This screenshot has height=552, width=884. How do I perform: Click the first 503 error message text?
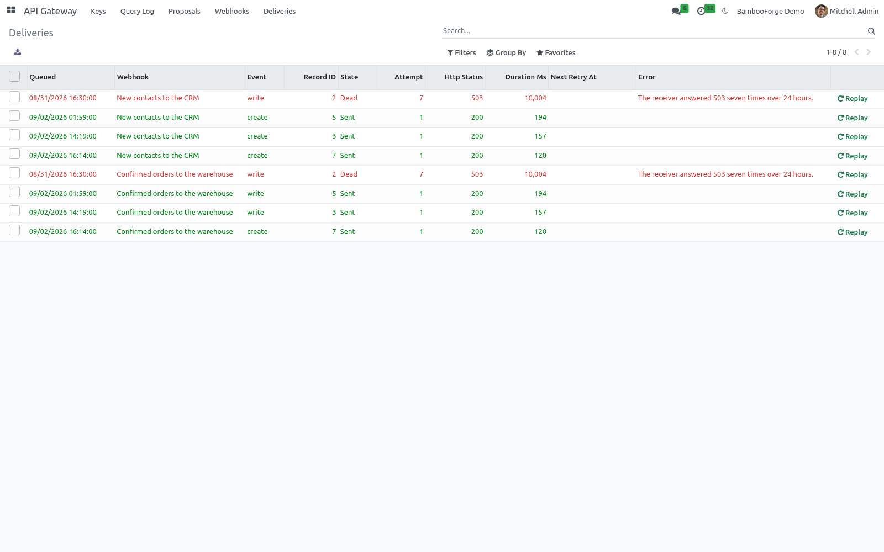tap(725, 98)
